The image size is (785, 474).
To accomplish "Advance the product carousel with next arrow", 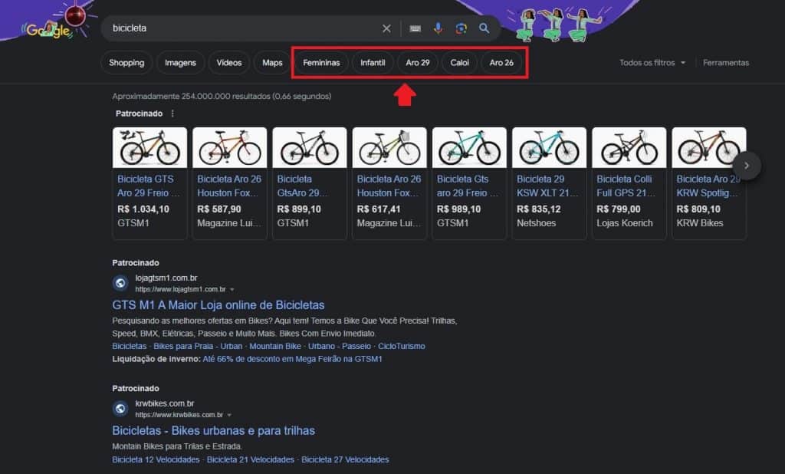I will point(747,166).
